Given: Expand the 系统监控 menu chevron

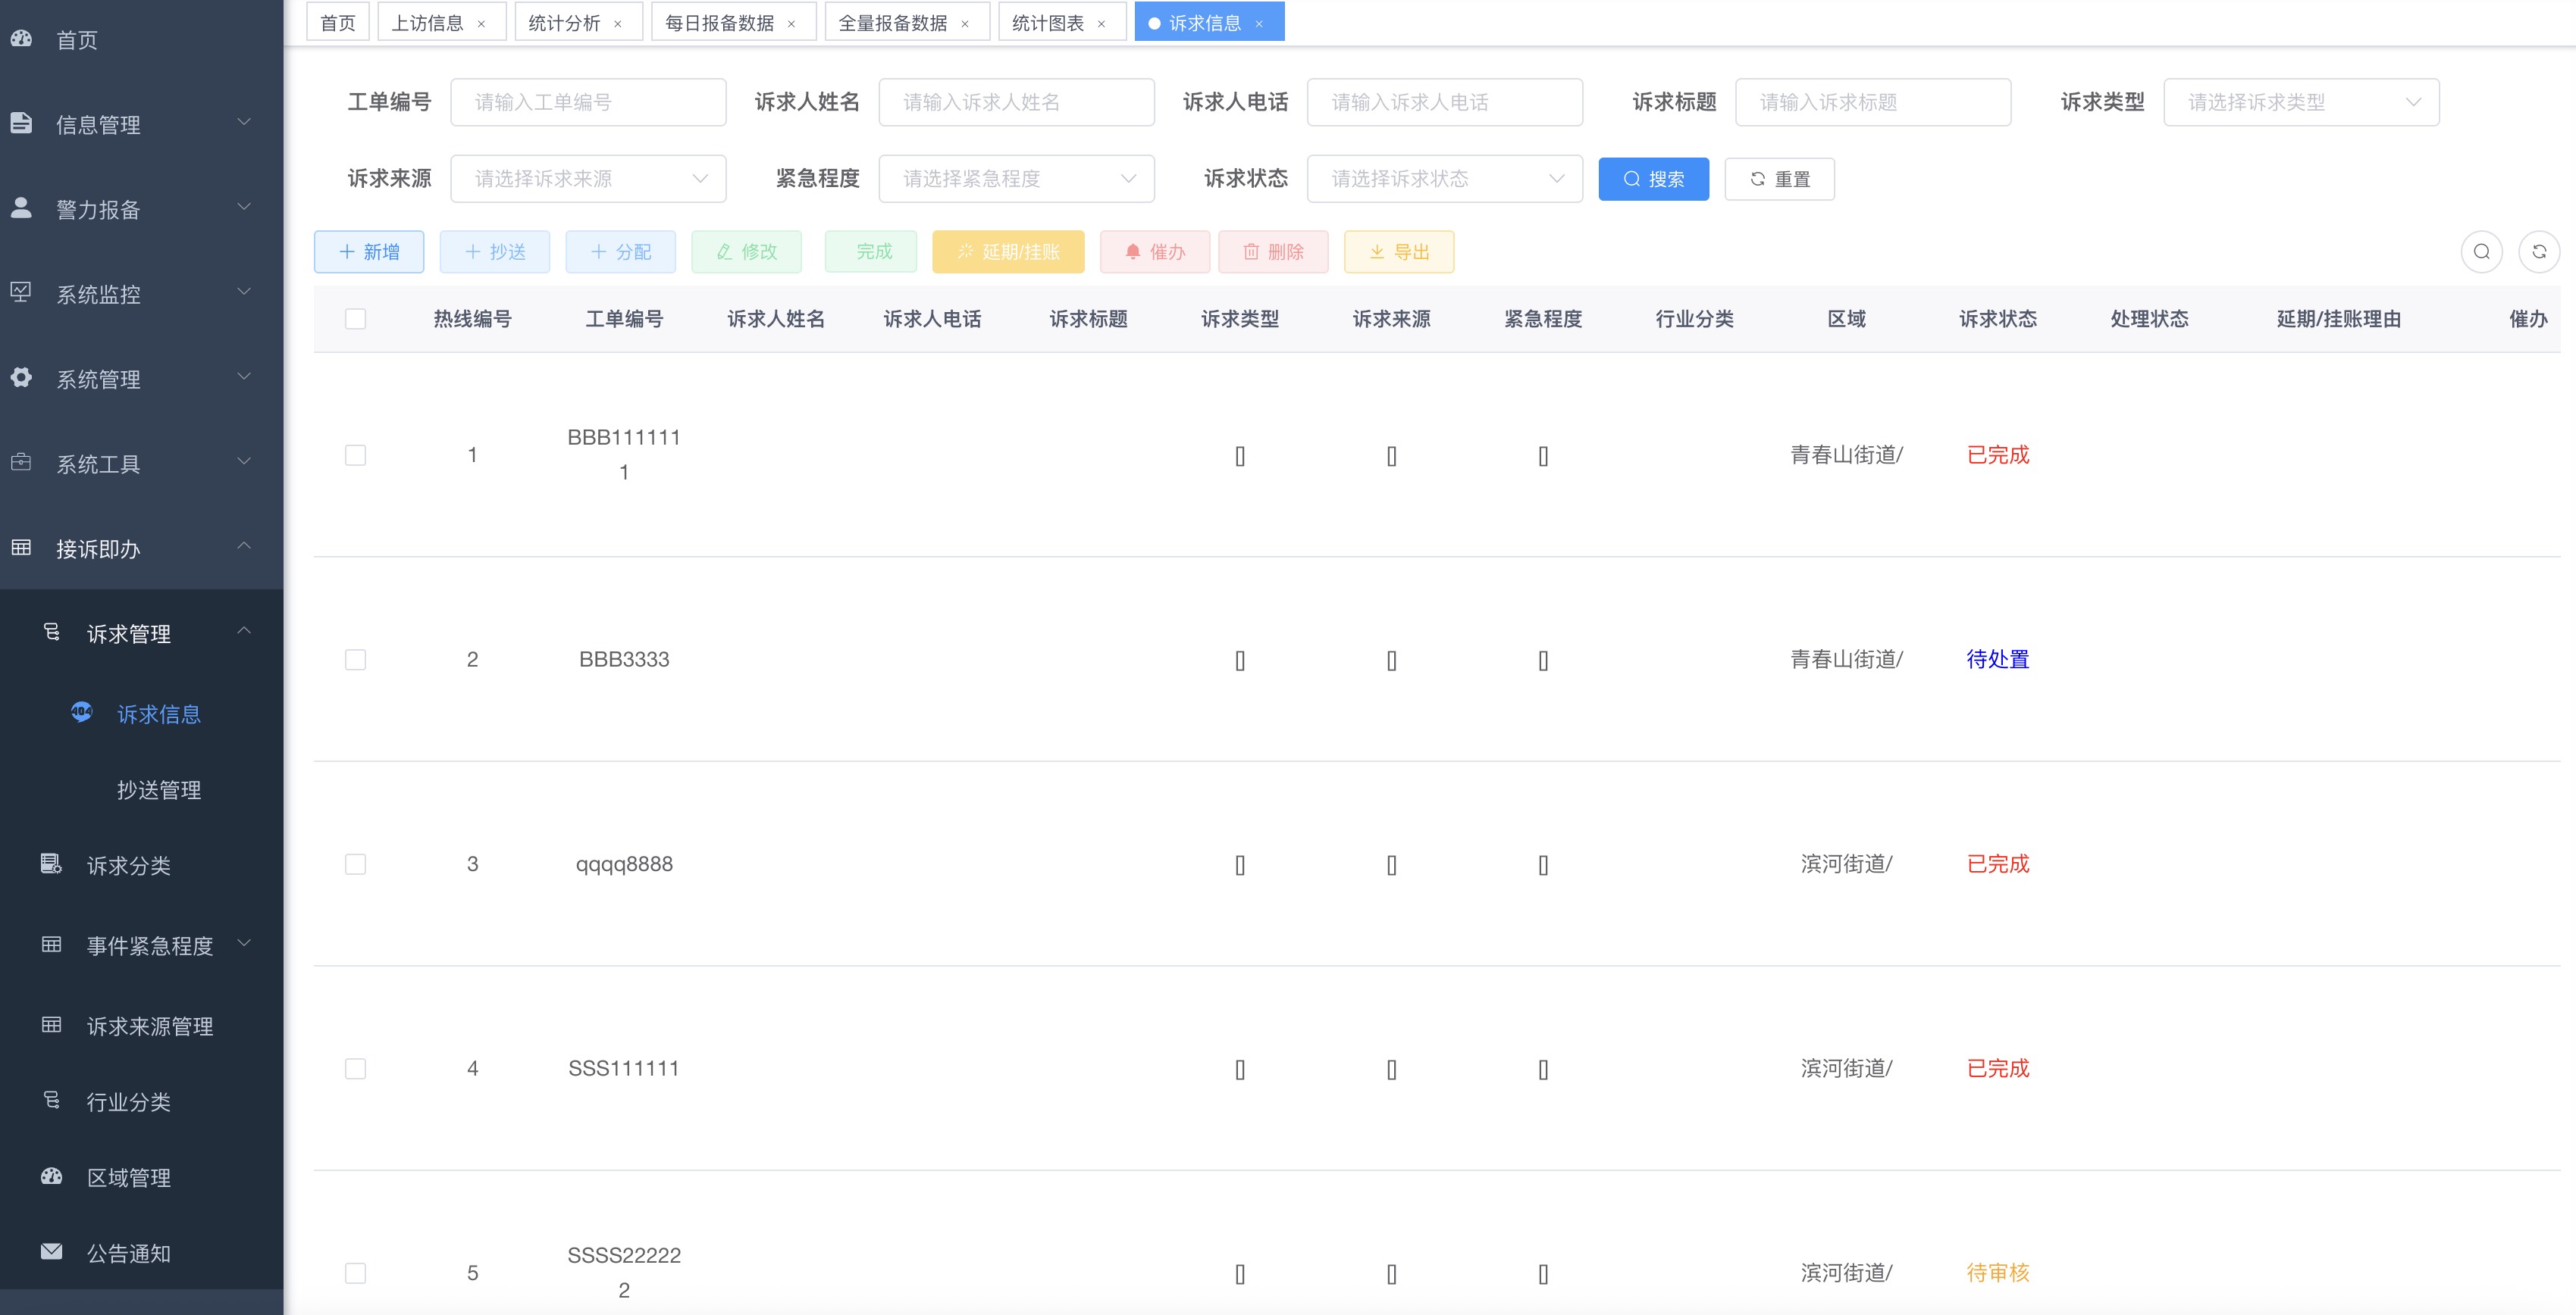Looking at the screenshot, I should point(244,292).
